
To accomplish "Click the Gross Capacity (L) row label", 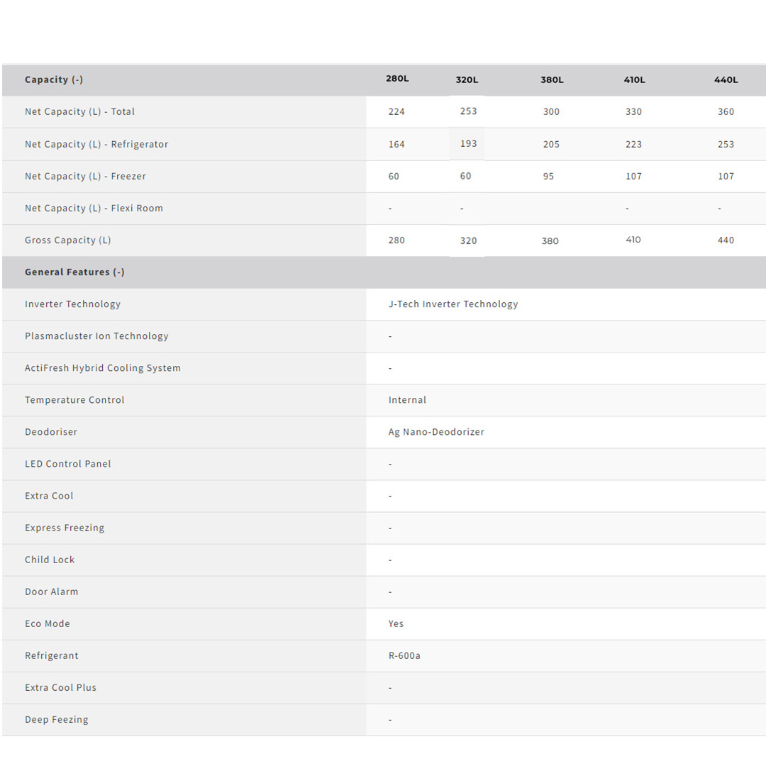I will click(x=68, y=240).
